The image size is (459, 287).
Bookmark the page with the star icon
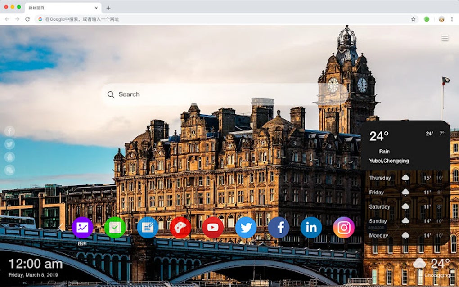(x=412, y=19)
